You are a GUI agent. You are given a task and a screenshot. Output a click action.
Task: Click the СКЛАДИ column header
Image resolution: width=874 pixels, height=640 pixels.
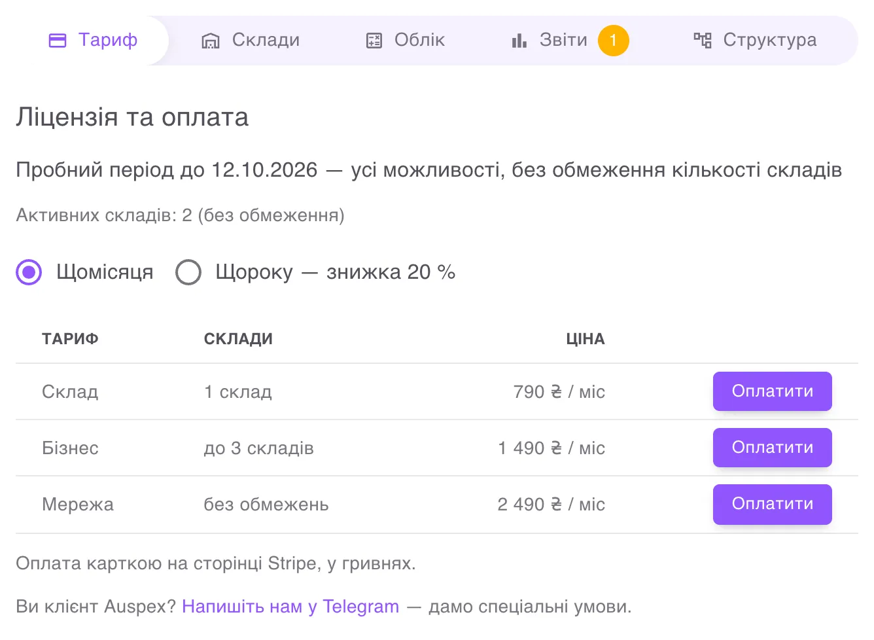(x=238, y=339)
